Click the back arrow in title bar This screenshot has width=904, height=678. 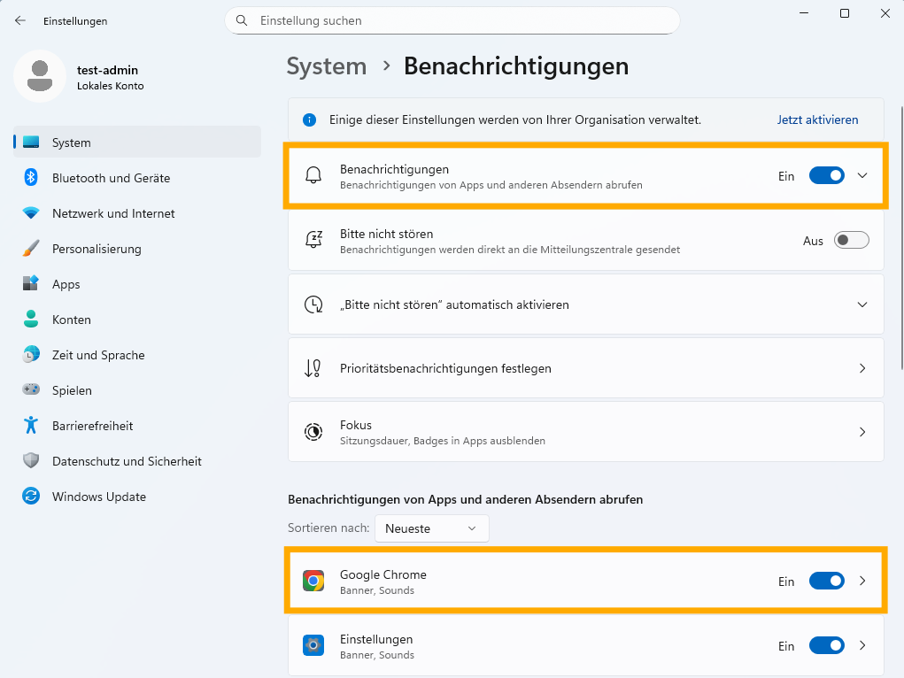20,20
